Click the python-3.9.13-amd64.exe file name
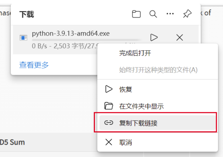The image size is (223, 157). [x=71, y=34]
